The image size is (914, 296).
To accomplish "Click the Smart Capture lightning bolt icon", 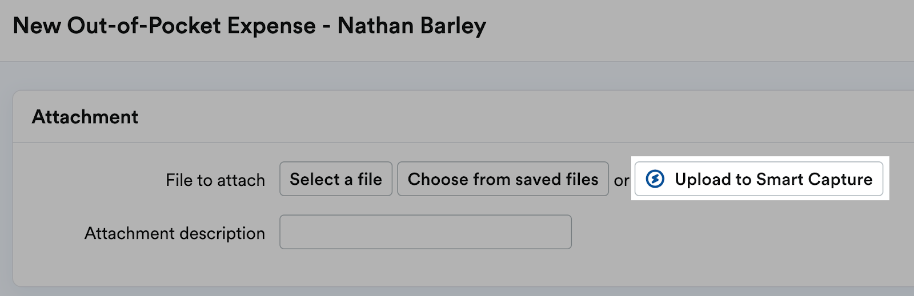I will (655, 179).
